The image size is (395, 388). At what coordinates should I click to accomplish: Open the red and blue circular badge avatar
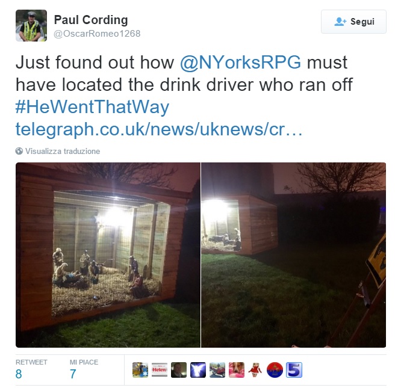275,370
